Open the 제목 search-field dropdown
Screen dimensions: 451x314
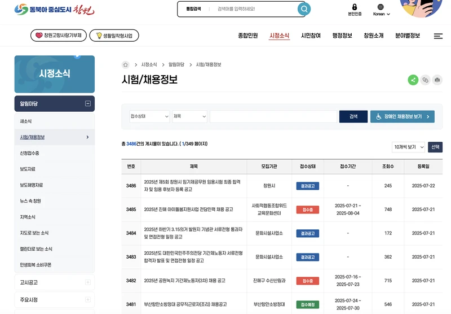click(x=189, y=116)
